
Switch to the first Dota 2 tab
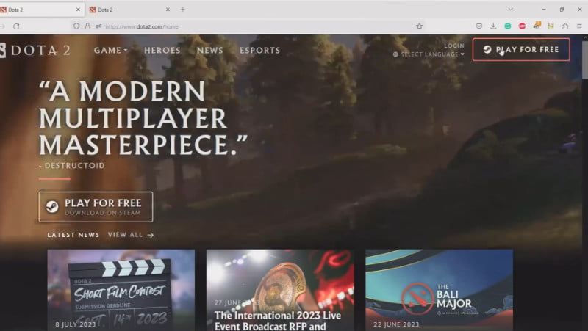(x=40, y=10)
